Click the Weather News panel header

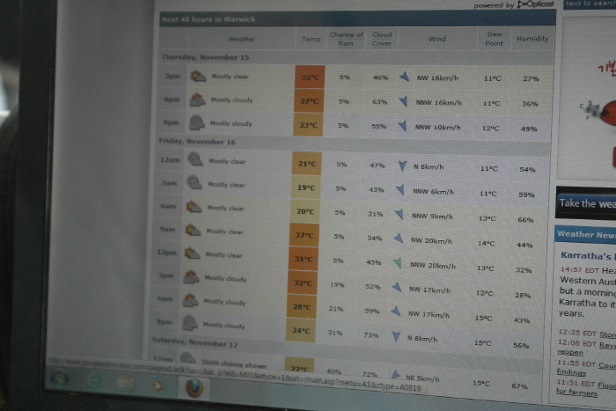pos(585,234)
